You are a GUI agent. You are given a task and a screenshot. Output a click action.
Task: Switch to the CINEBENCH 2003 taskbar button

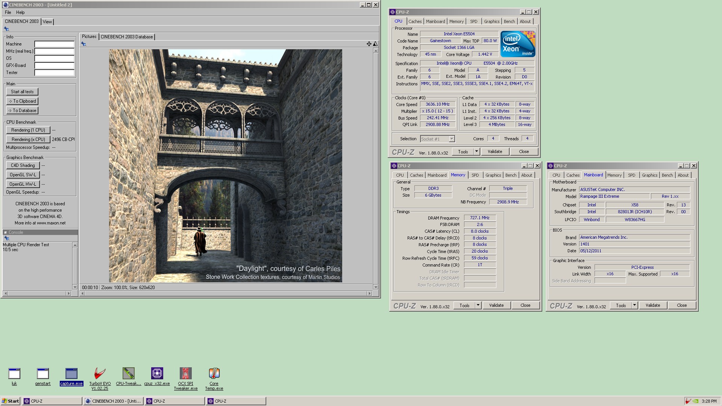coord(113,401)
